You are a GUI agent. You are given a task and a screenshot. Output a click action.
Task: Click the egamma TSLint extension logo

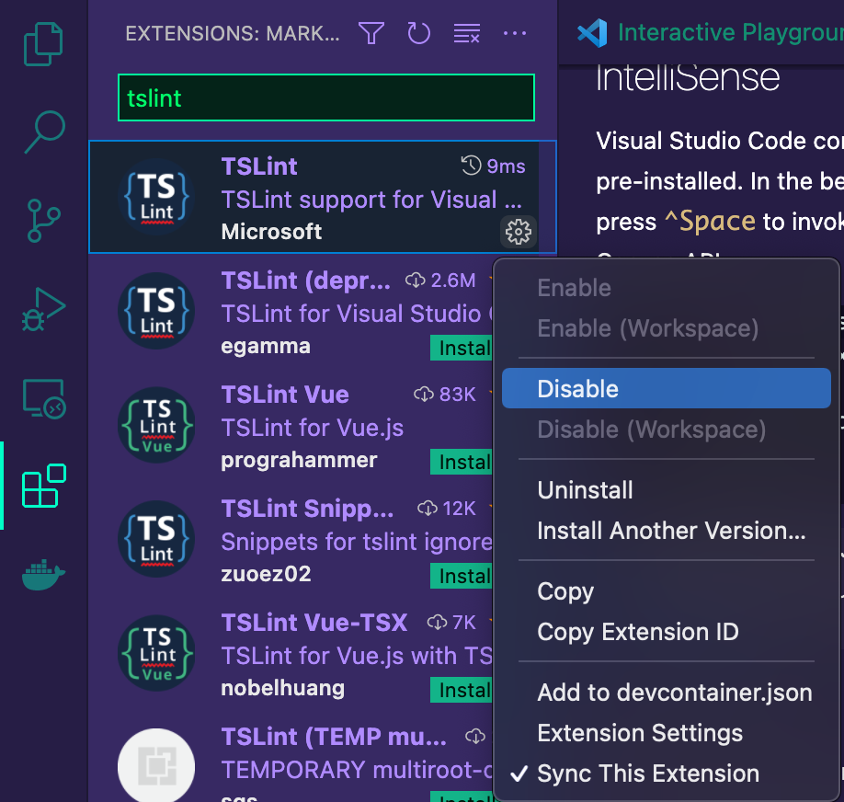coord(156,311)
